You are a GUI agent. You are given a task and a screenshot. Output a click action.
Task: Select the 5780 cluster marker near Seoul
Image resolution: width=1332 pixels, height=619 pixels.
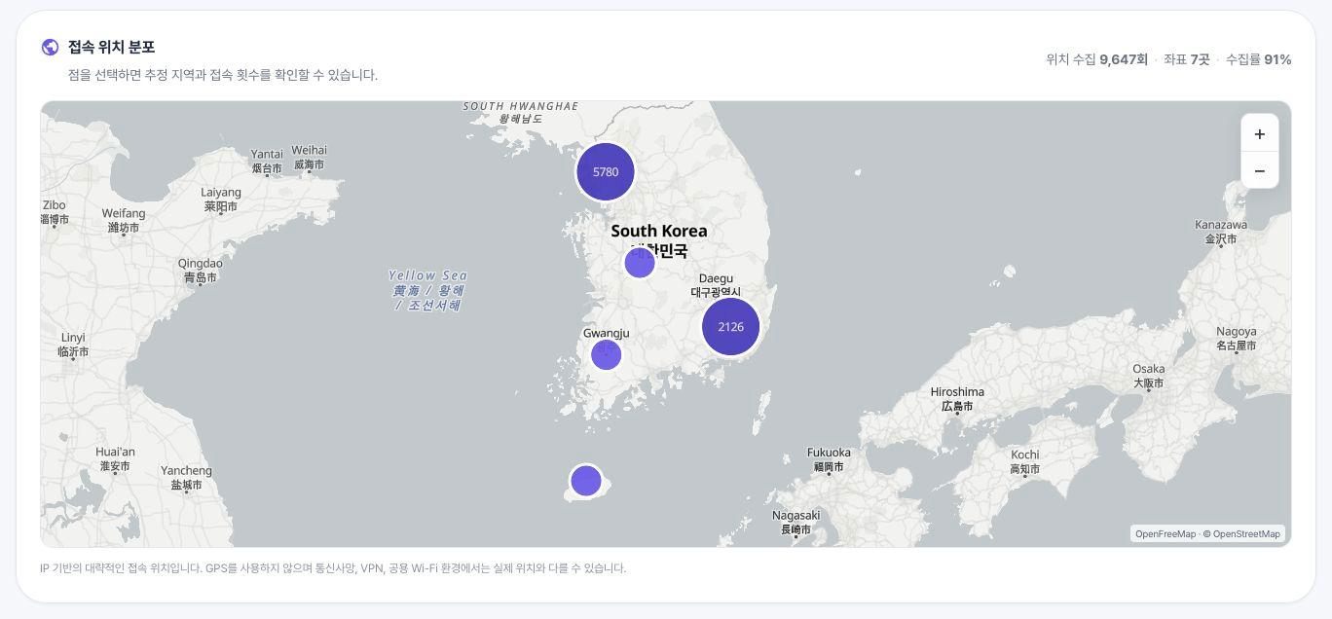click(606, 172)
